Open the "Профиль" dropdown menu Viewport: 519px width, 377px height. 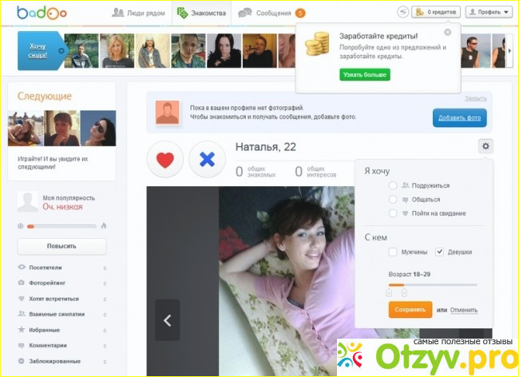tap(489, 12)
